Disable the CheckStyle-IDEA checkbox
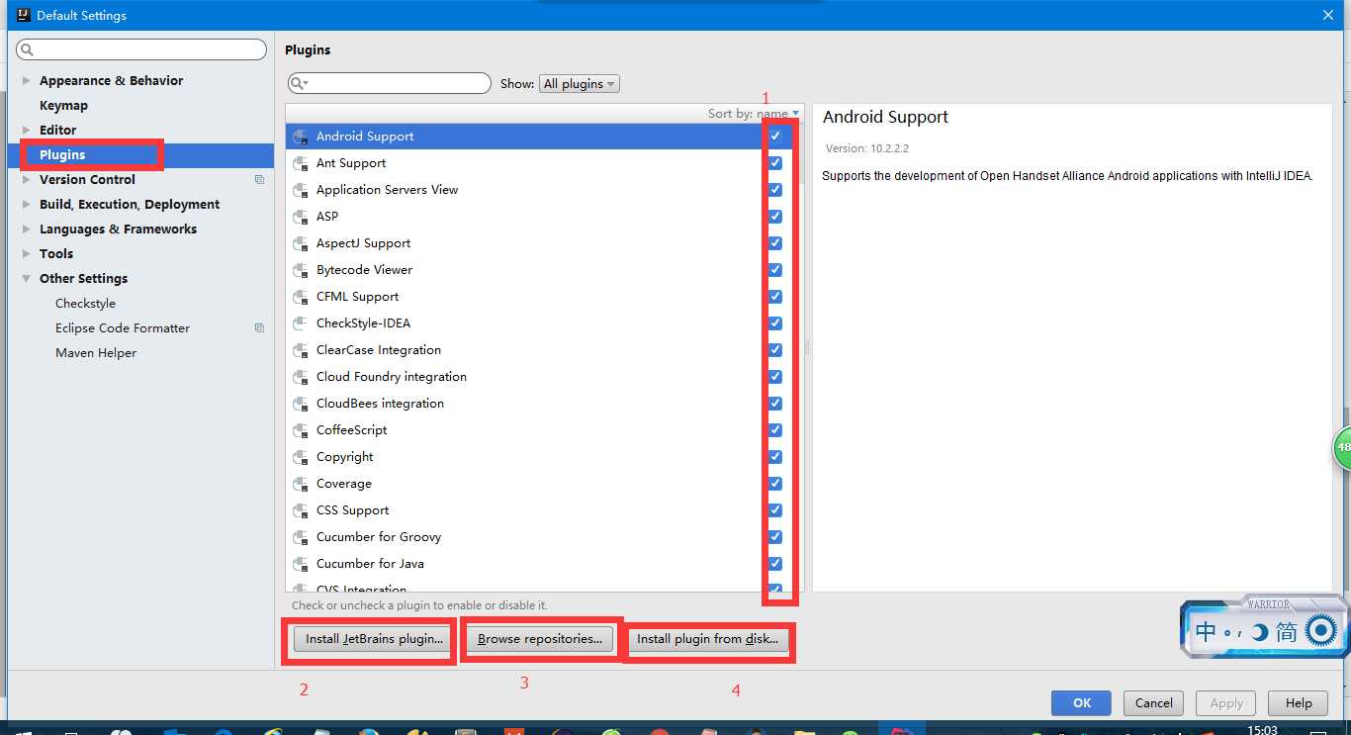1351x735 pixels. coord(775,323)
